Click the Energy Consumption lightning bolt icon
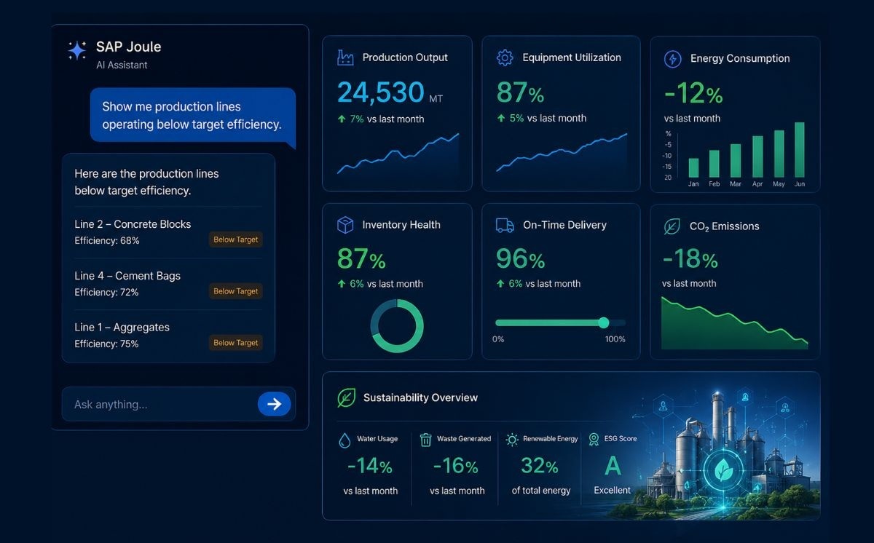 672,58
